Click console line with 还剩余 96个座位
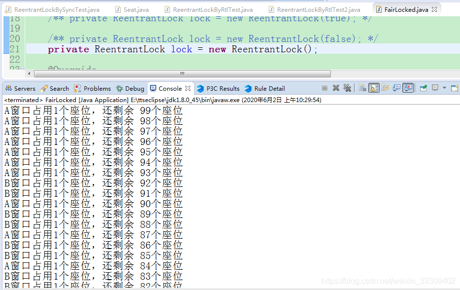The height and width of the screenshot is (290, 460). [94, 142]
